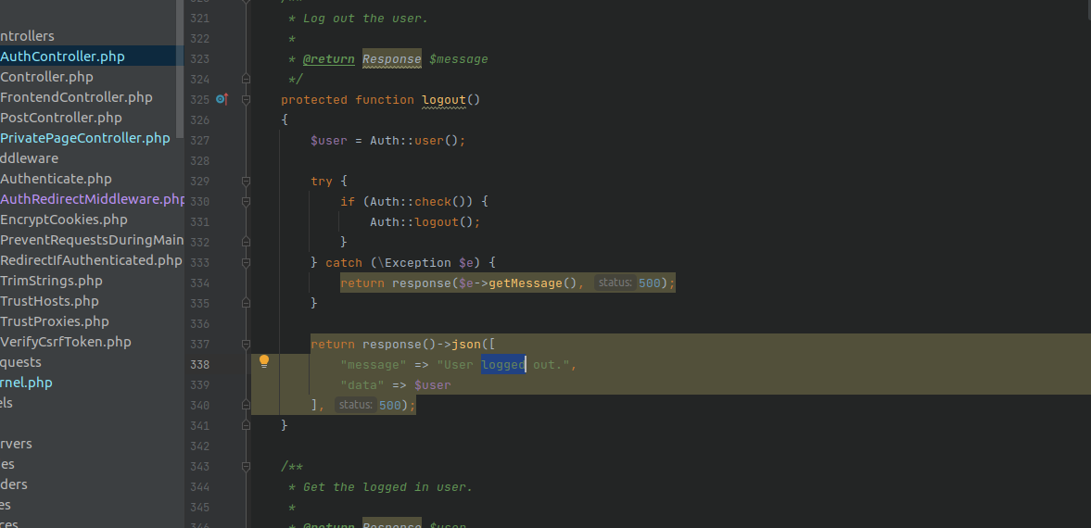Screen dimensions: 1091x528
Task: Click $user value on line 339
Action: pyautogui.click(x=432, y=385)
